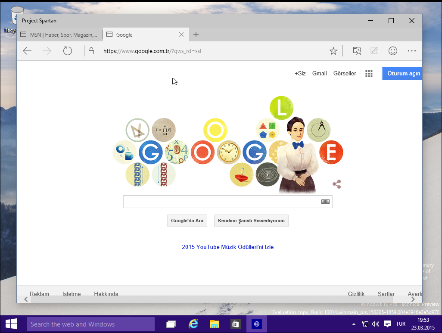Click the Reklam footer link
The image size is (442, 333).
click(x=40, y=294)
